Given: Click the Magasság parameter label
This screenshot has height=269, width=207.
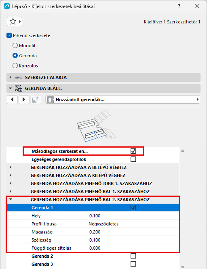Looking at the screenshot, I should click(x=42, y=232).
